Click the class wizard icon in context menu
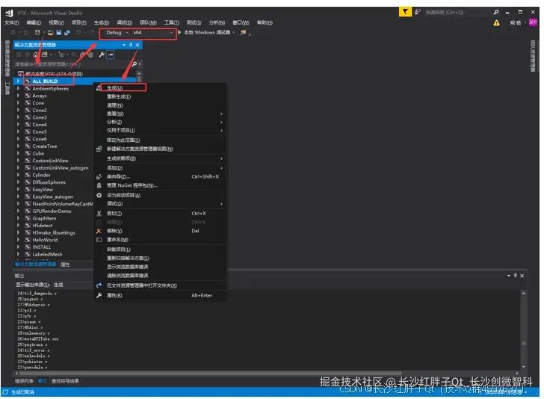 [x=99, y=177]
